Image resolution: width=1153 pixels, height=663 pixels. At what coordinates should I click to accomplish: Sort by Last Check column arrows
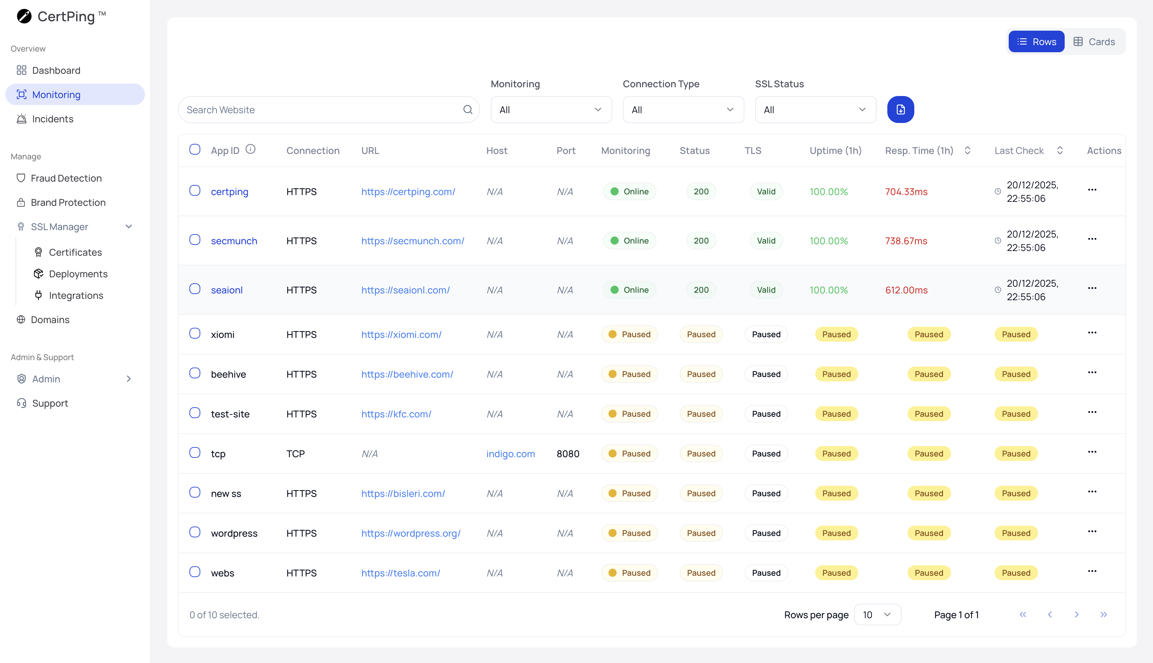[1060, 151]
